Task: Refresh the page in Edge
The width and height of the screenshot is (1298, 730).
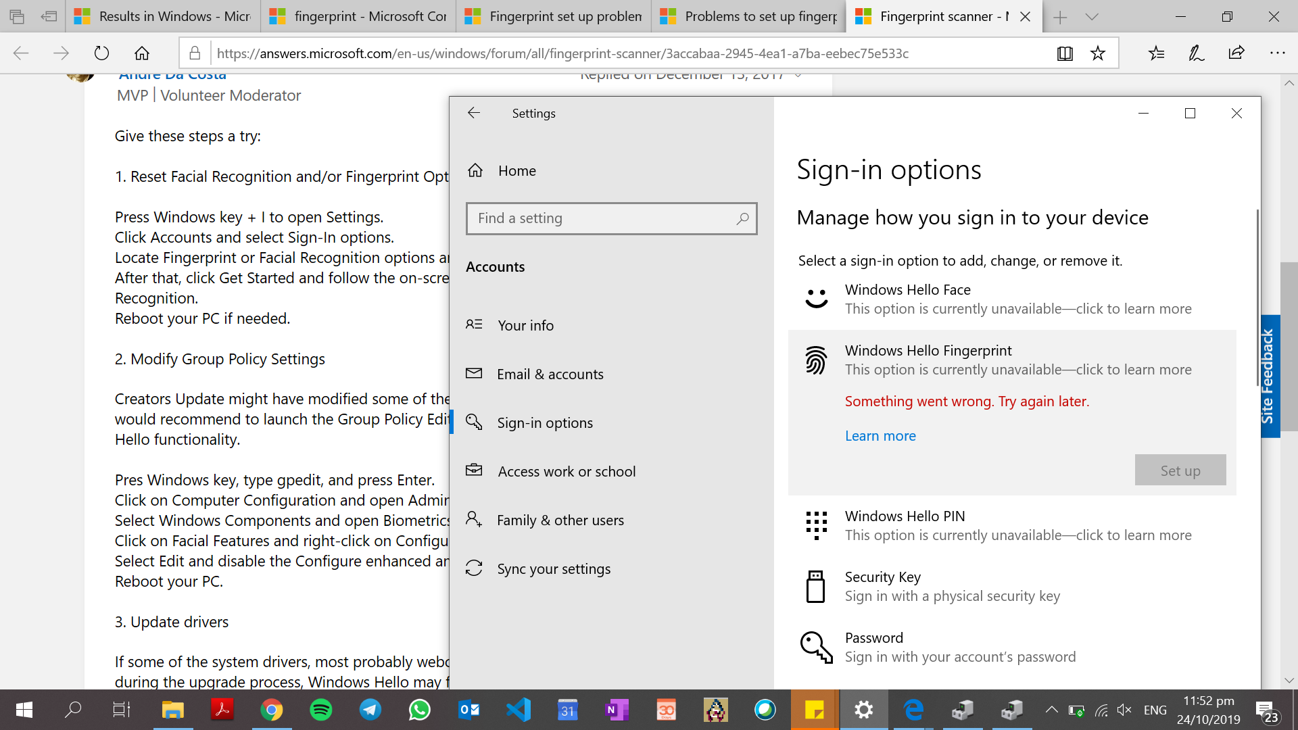Action: point(101,53)
